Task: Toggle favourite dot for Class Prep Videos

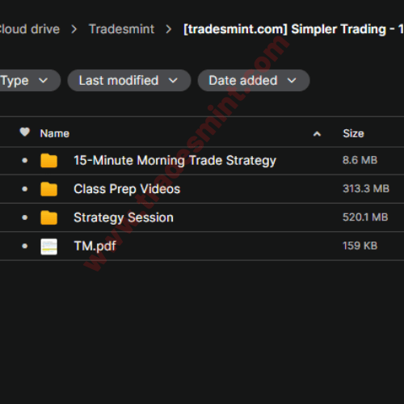Action: [x=24, y=189]
